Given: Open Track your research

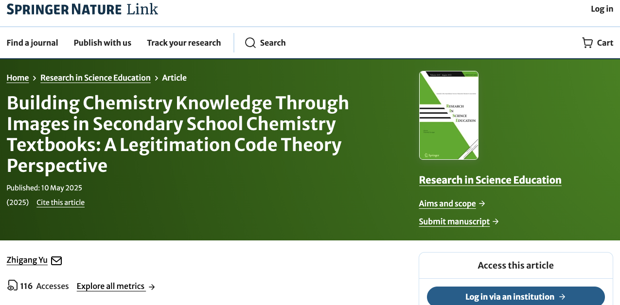Looking at the screenshot, I should (x=184, y=43).
